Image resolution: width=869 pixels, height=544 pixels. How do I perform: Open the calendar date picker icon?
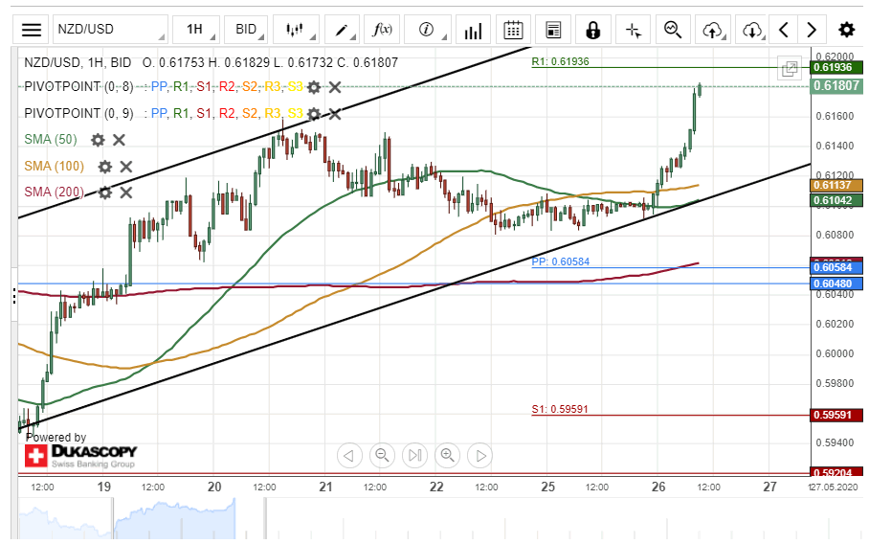click(x=513, y=30)
